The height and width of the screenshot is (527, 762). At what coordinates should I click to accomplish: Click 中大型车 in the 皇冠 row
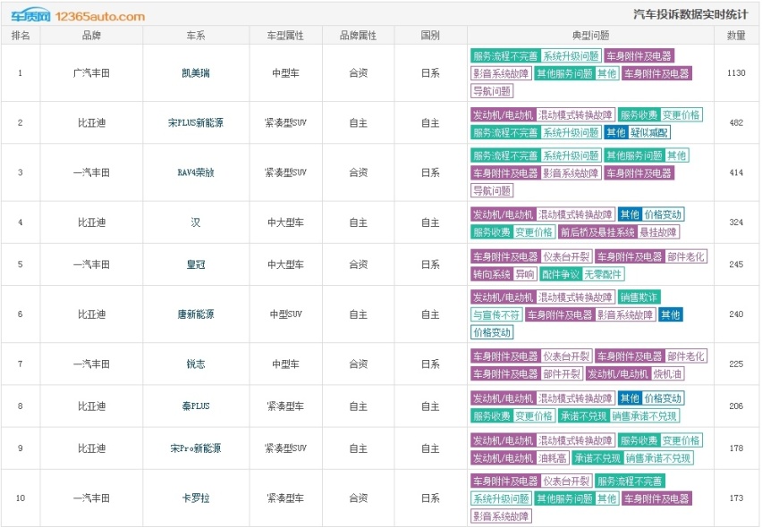tap(286, 264)
